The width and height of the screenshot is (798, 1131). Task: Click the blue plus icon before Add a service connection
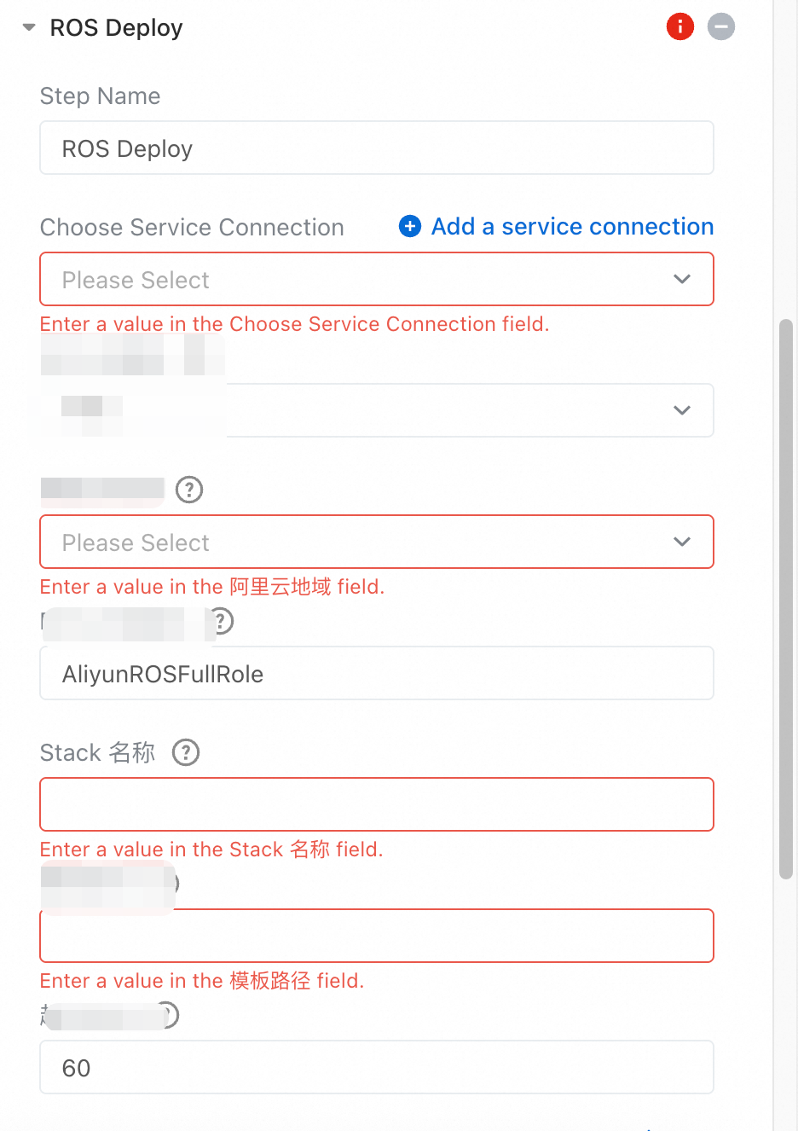click(409, 226)
